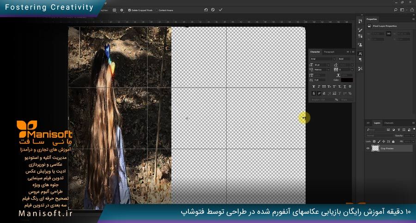Hide the Crop Preview layer

click(x=368, y=148)
